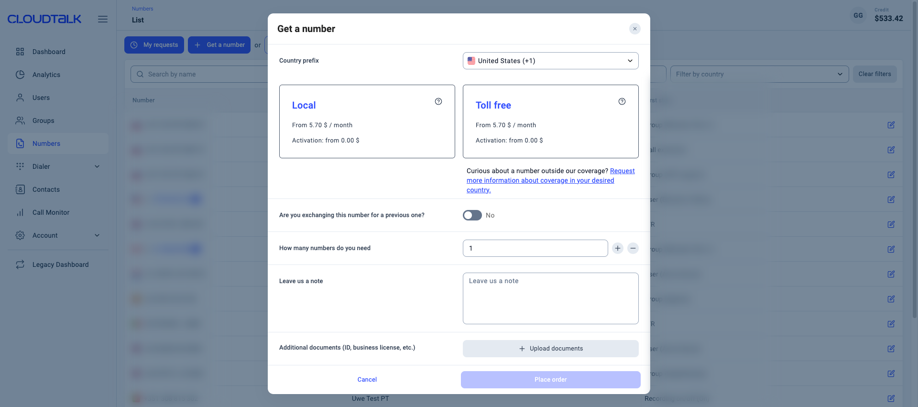Open the Country prefix dropdown
This screenshot has height=407, width=918.
[550, 61]
